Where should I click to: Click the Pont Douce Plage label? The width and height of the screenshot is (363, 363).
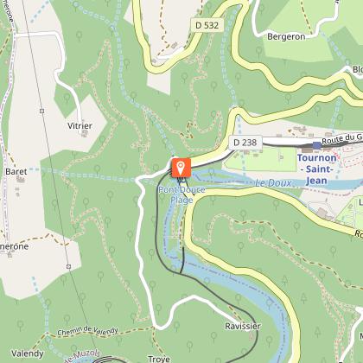click(x=181, y=194)
